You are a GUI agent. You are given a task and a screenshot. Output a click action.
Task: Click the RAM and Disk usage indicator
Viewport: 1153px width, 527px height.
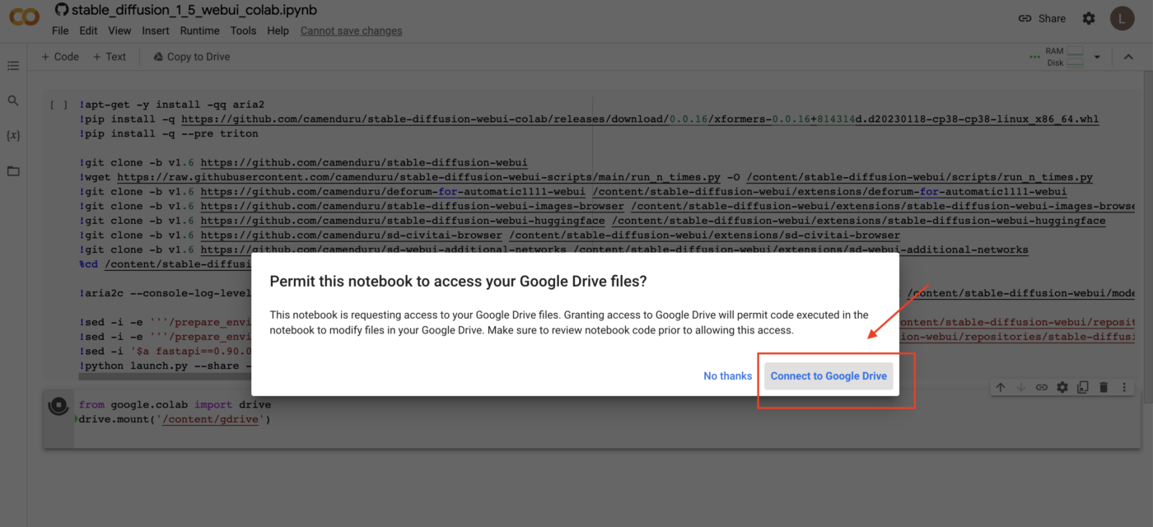[1062, 56]
